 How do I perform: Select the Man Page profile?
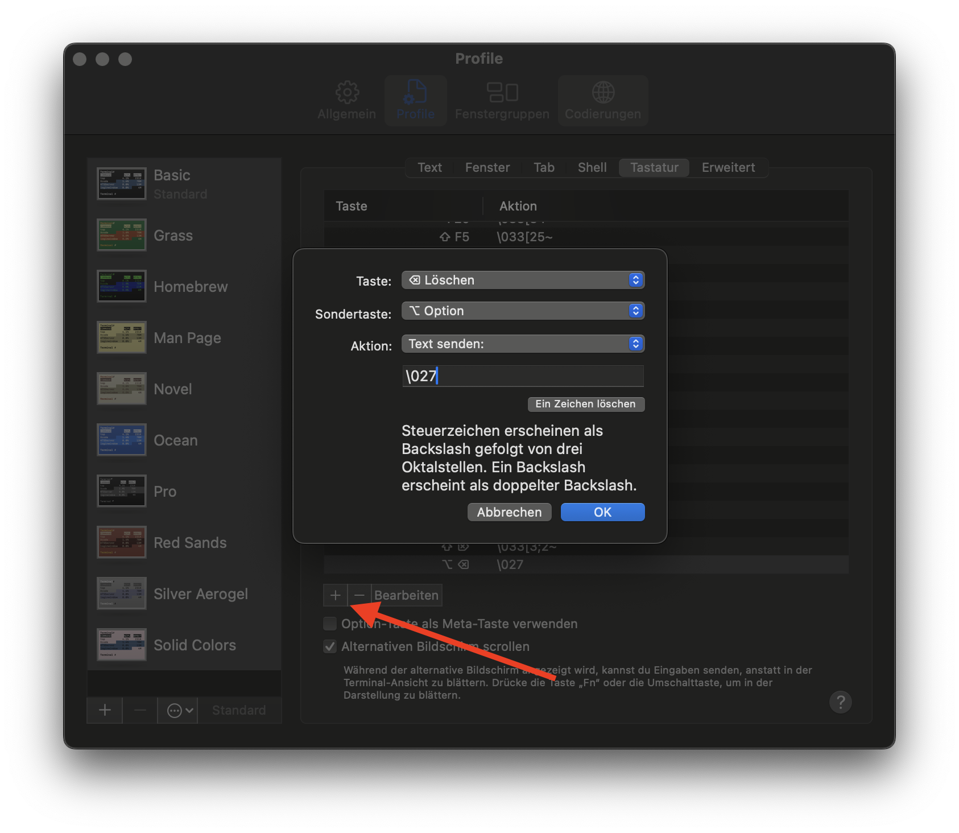[184, 337]
